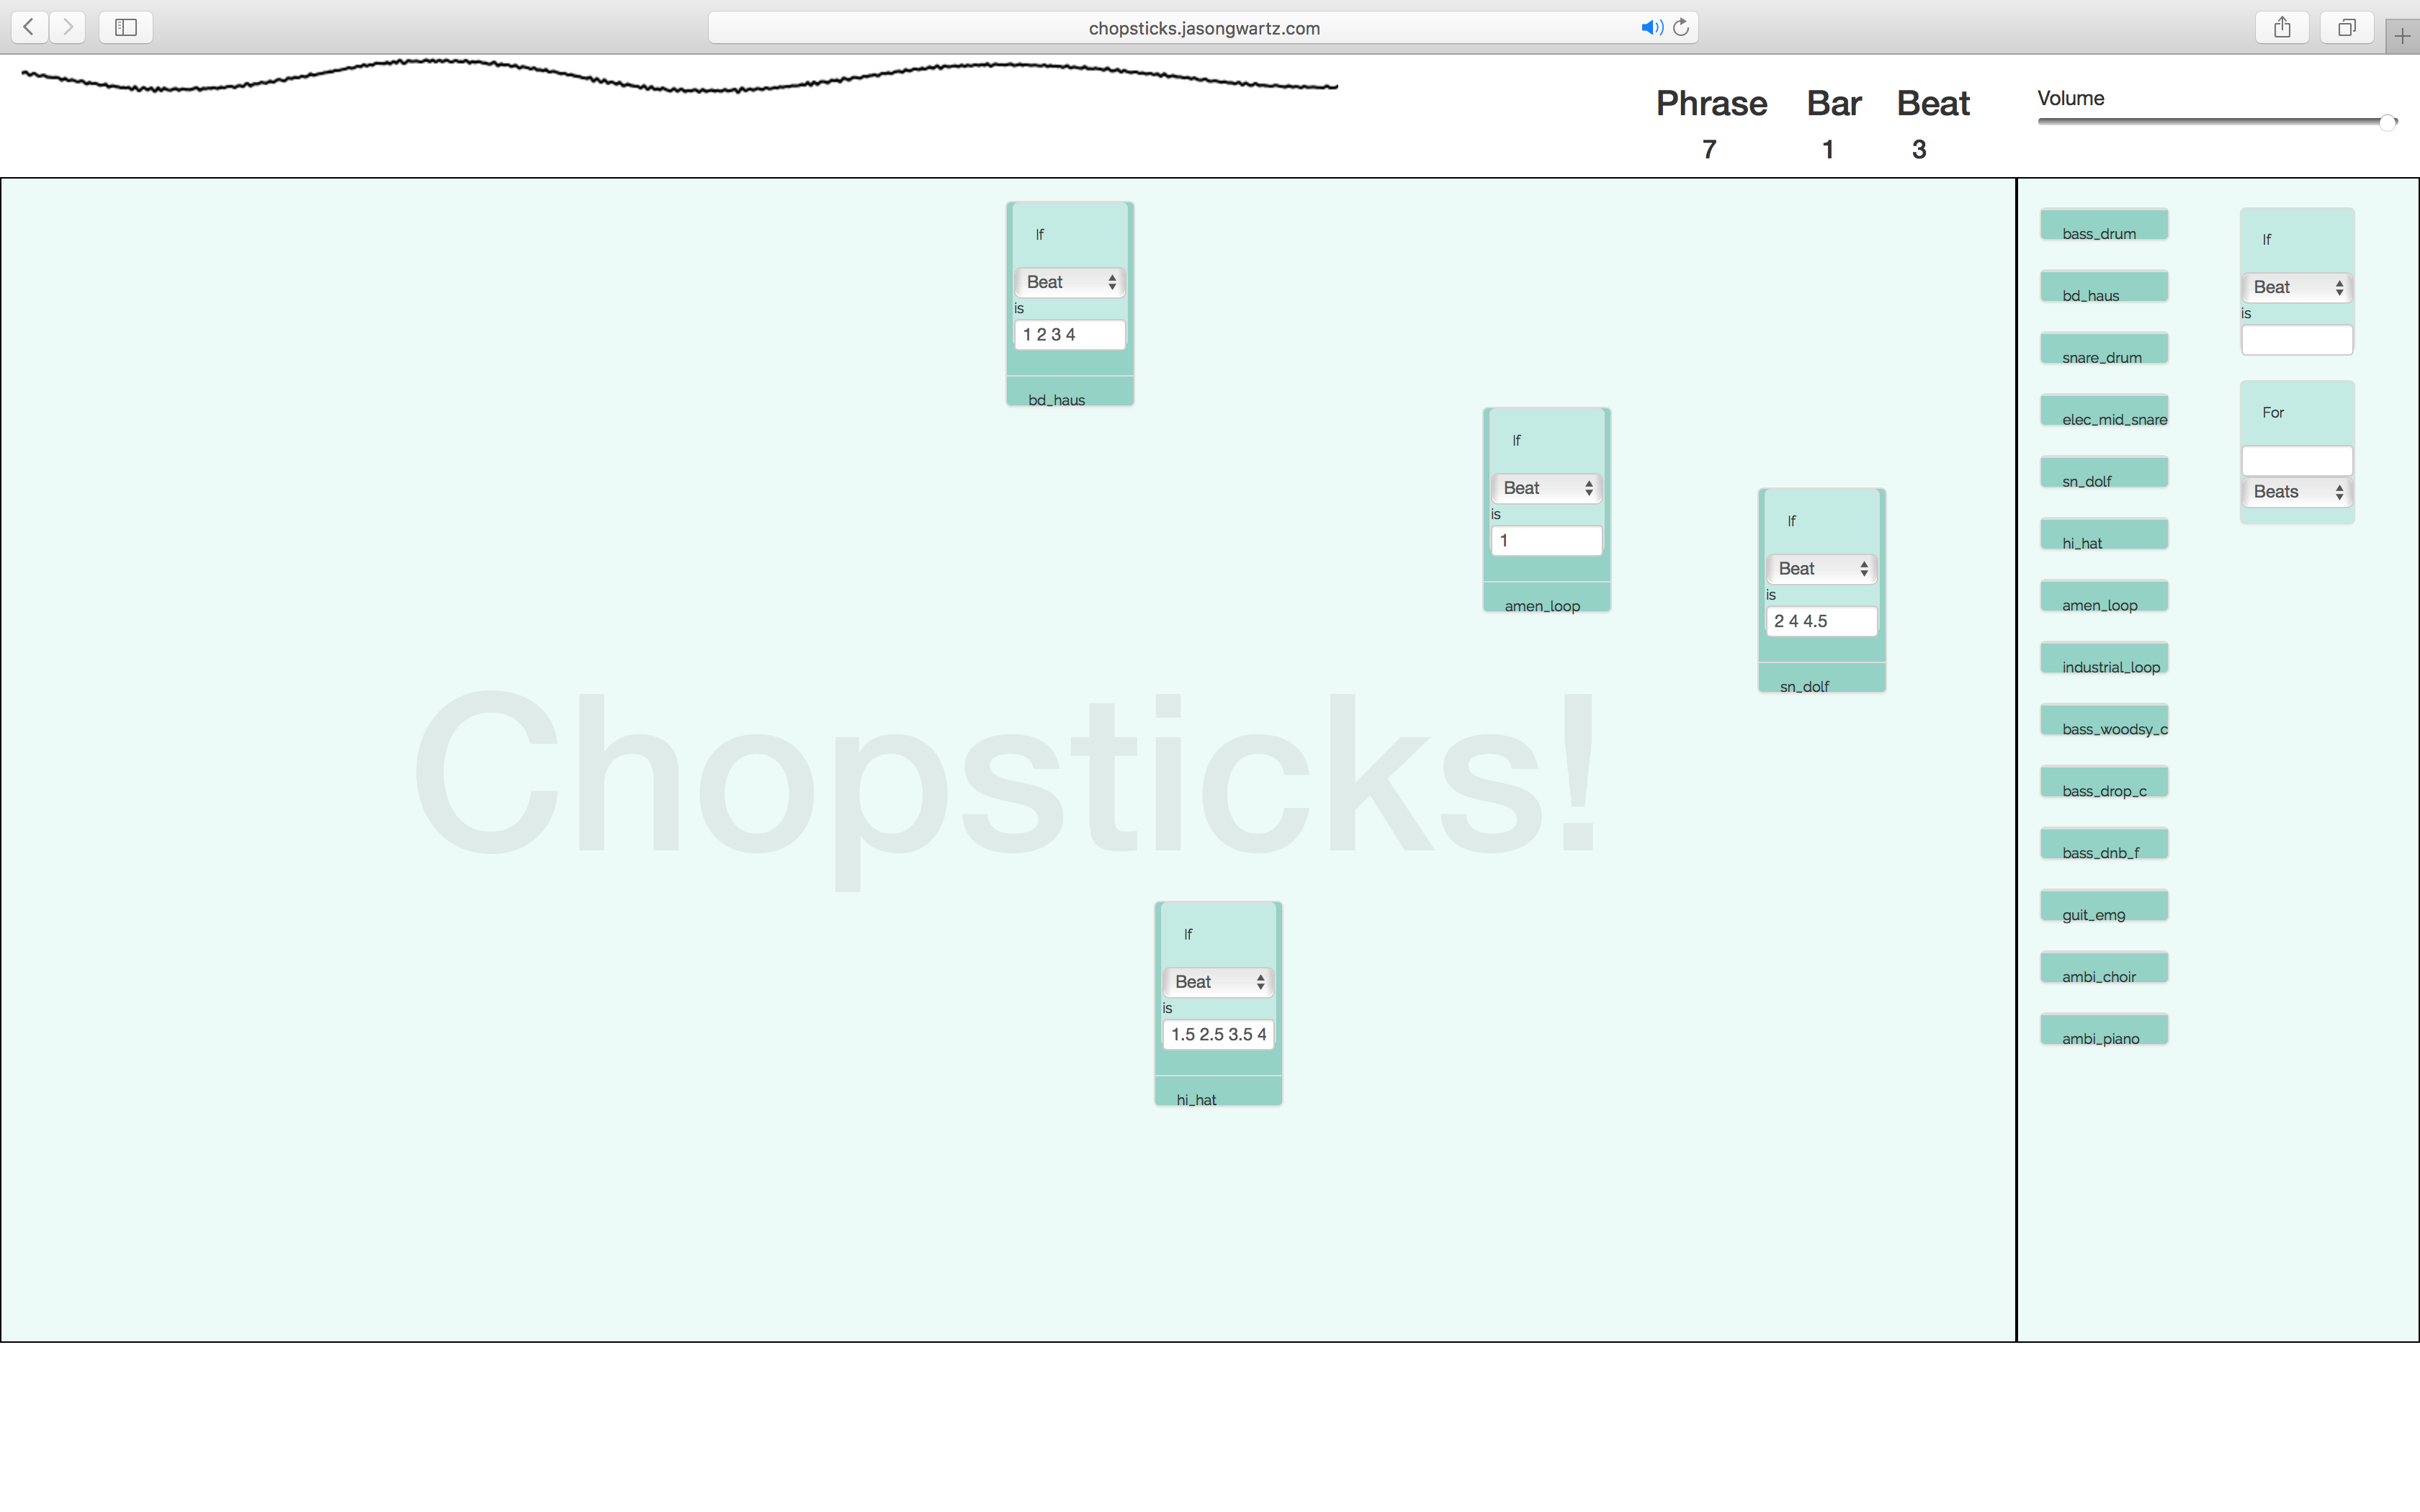2420x1512 pixels.
Task: Expand Beats dropdown in For block
Action: [2296, 492]
